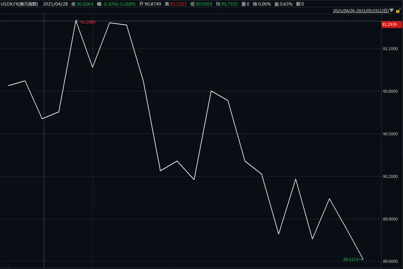Click the 91.1000 y-axis label
Viewport: 403px width, 269px height.
389,49
